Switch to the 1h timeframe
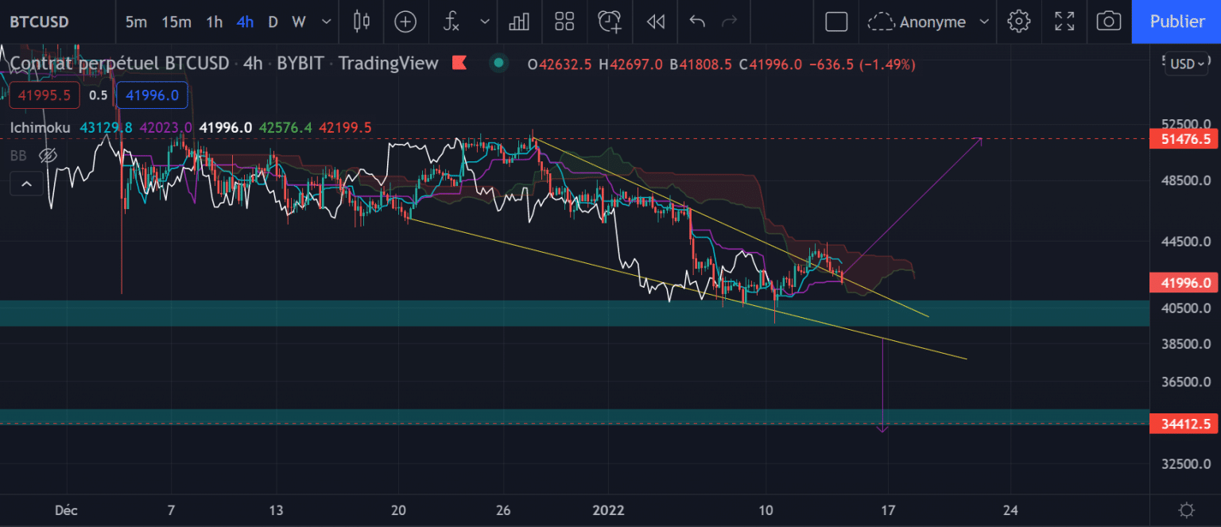1221x527 pixels. (215, 21)
